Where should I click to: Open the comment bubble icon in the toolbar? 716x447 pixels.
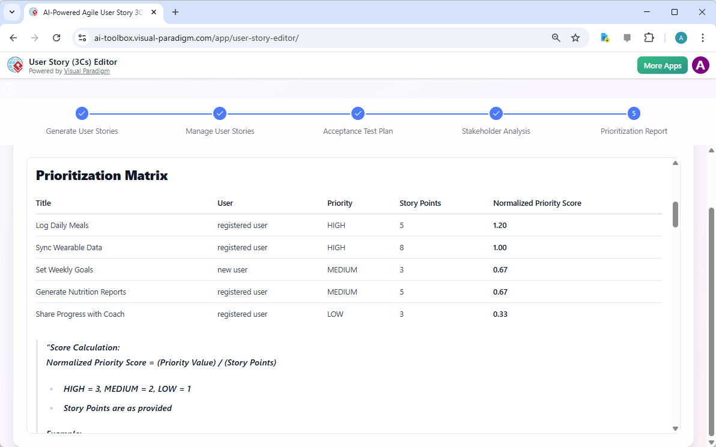pos(627,37)
